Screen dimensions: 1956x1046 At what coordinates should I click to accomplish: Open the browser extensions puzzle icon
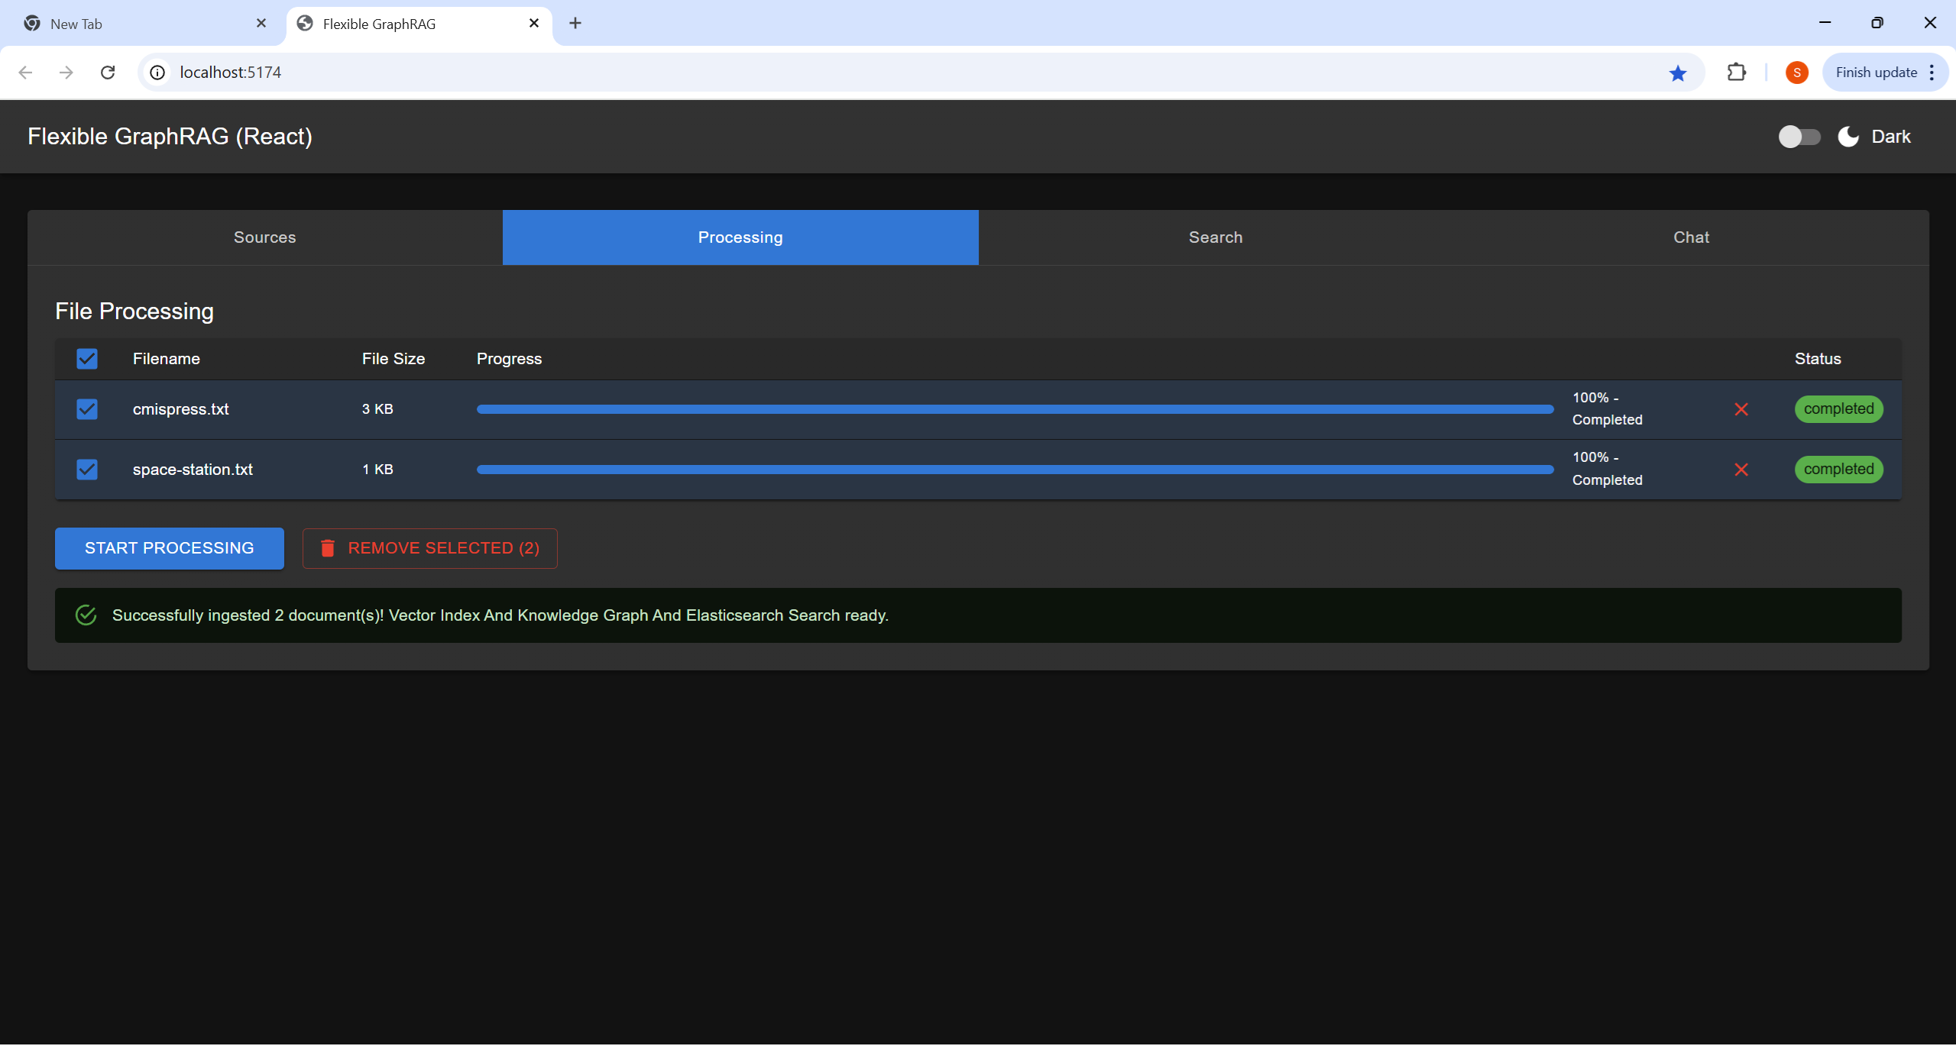click(1736, 73)
